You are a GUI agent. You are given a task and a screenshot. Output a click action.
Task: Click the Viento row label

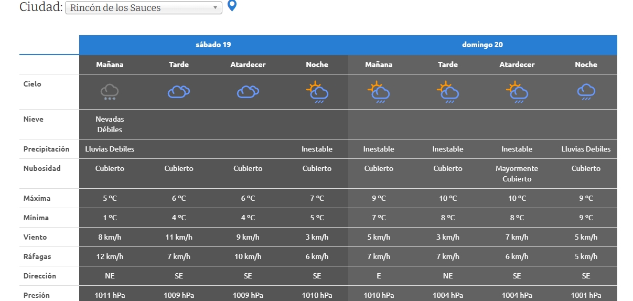[35, 237]
